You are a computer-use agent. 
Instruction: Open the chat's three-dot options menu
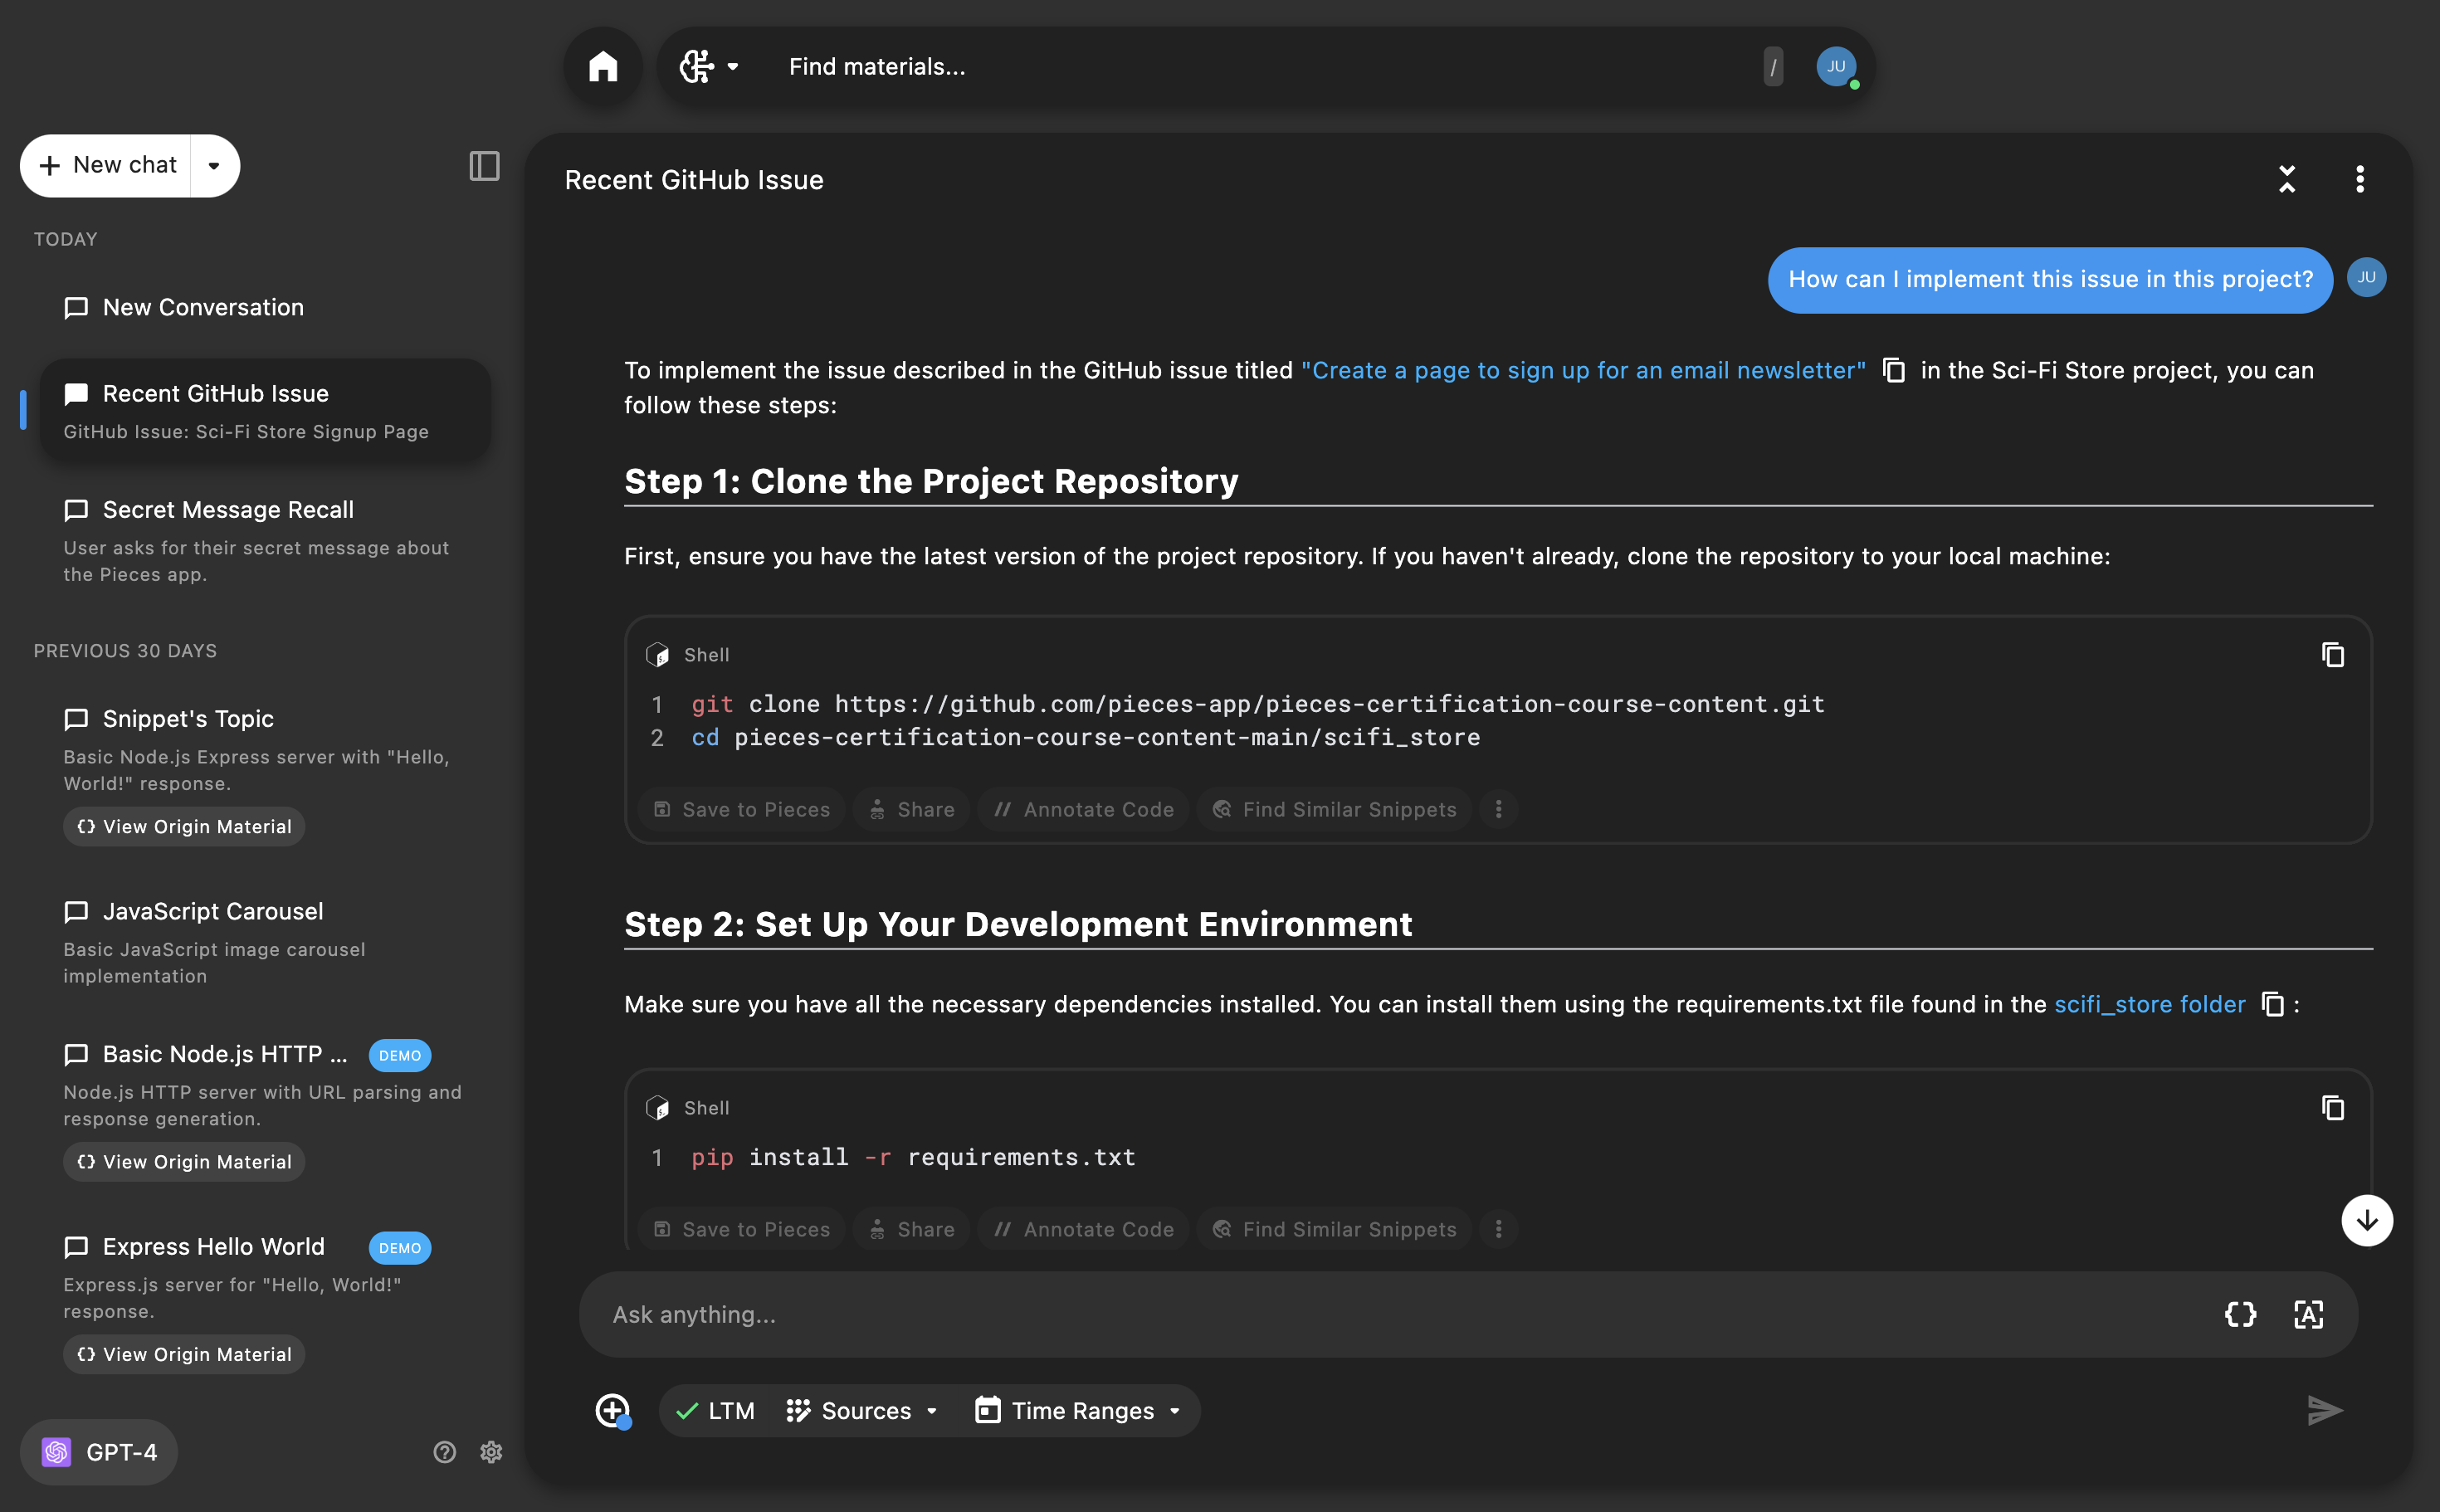(2359, 179)
